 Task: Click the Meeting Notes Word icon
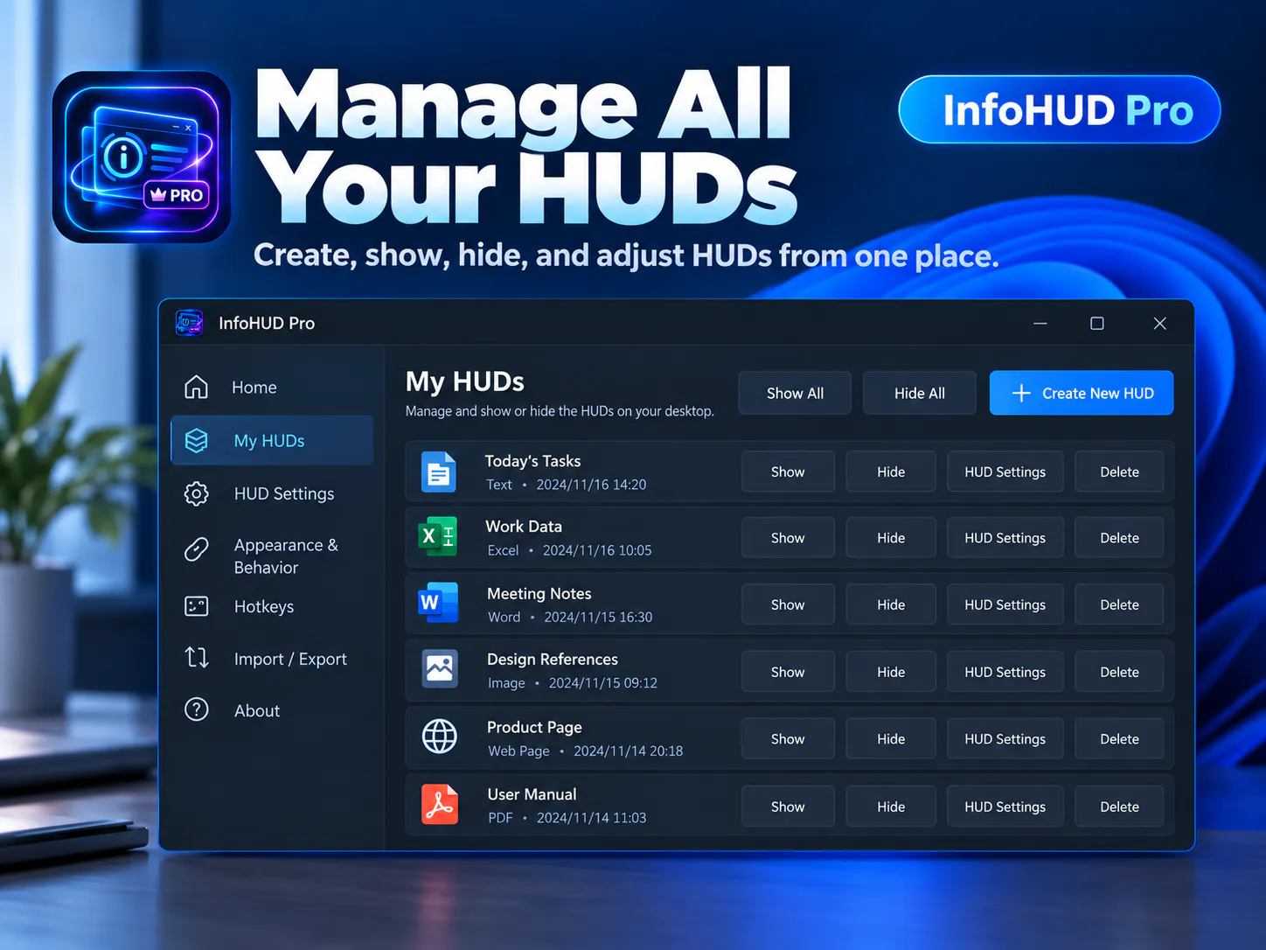point(439,603)
